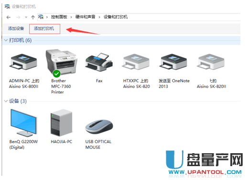Click the label '发送至 OneNote 2013'
The width and height of the screenshot is (249, 180).
click(x=174, y=84)
